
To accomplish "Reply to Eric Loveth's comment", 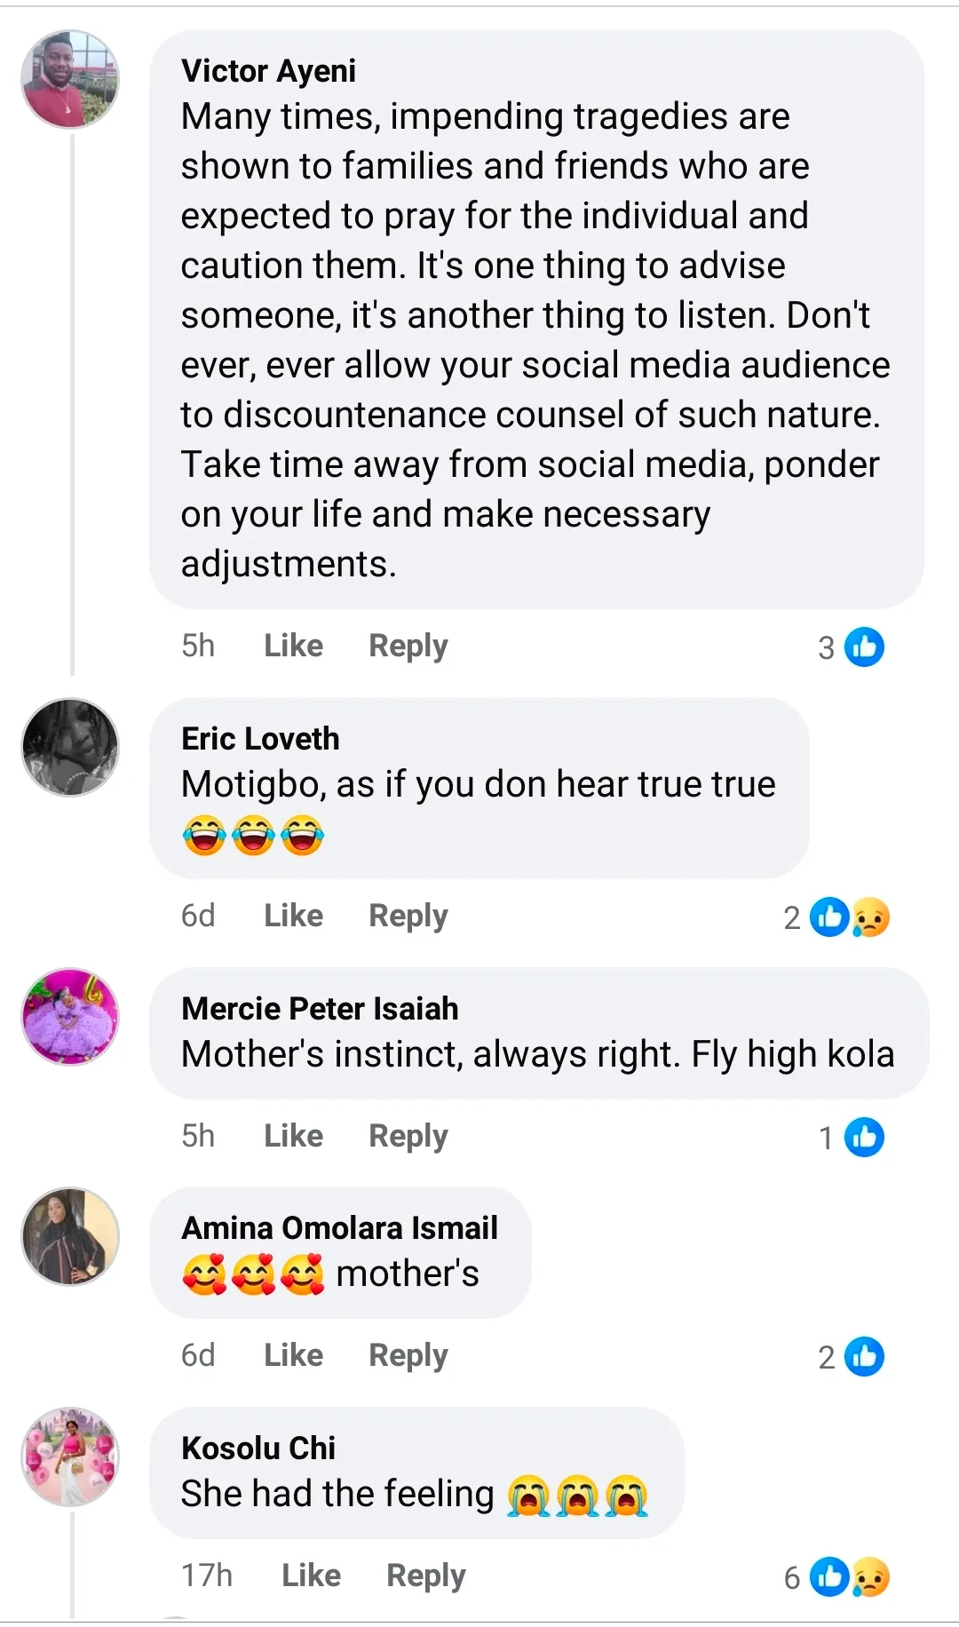I will [408, 916].
